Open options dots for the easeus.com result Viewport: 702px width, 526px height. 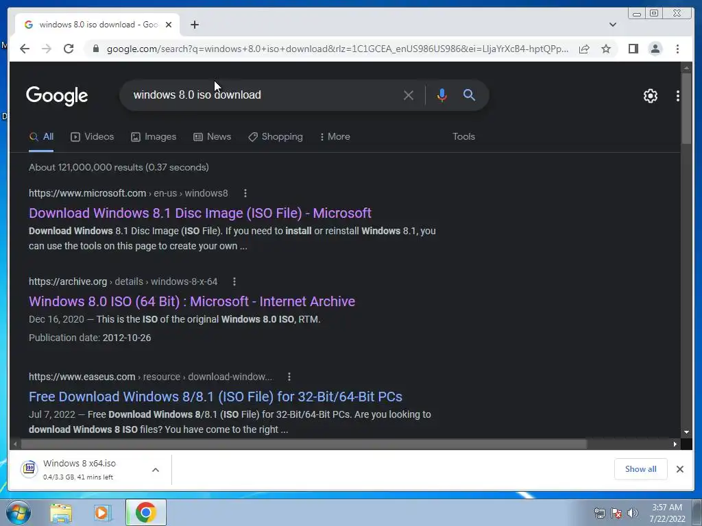tap(289, 377)
